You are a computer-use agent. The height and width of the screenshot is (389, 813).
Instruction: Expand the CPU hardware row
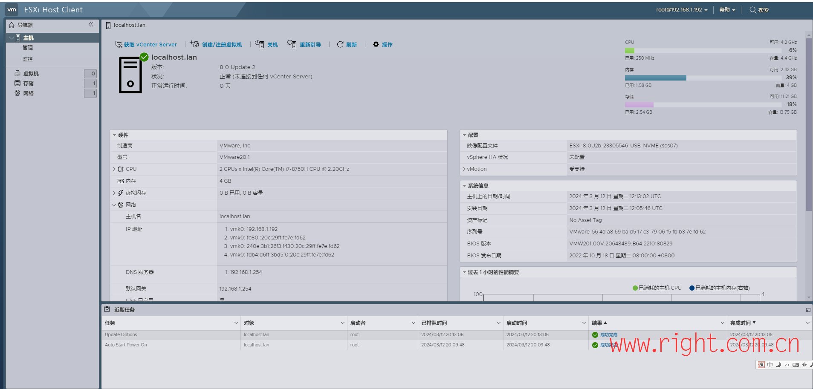pos(114,169)
